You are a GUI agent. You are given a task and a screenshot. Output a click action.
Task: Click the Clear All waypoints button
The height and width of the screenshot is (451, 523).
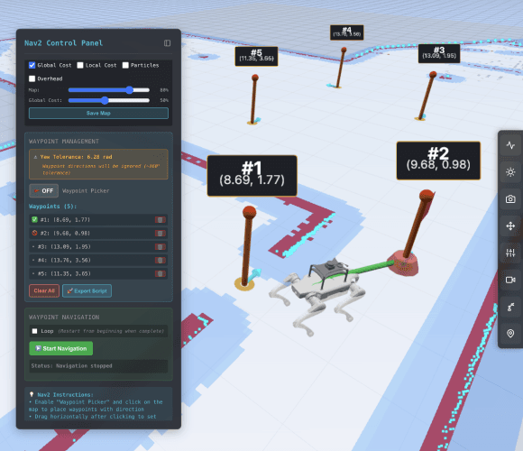point(44,290)
